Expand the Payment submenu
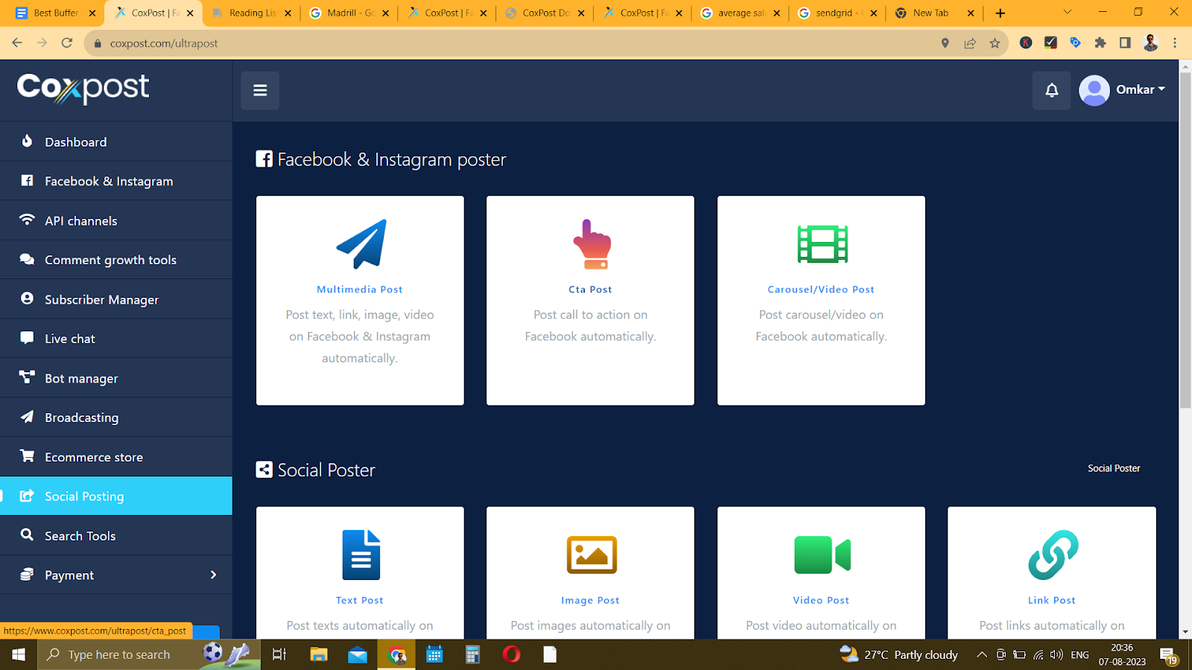 (x=213, y=575)
